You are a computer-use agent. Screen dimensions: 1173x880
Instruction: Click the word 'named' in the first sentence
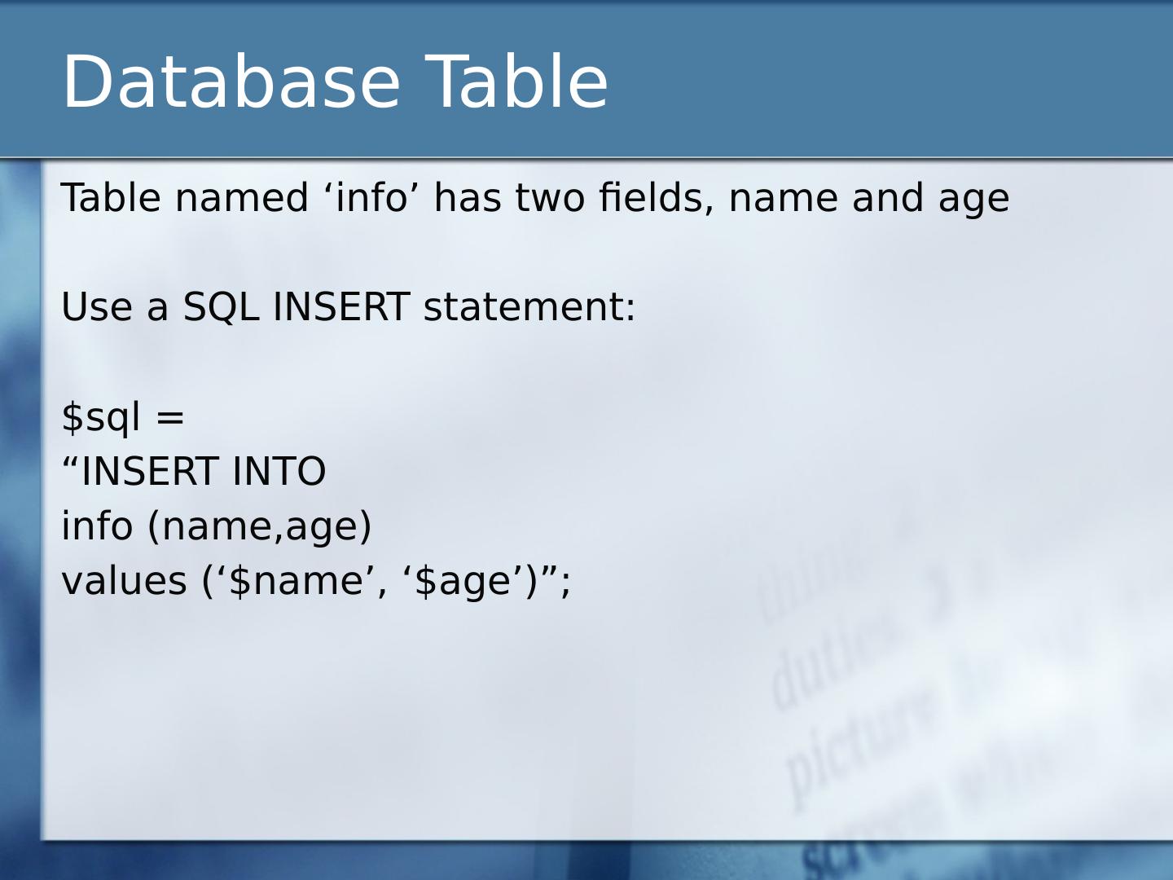(x=242, y=198)
